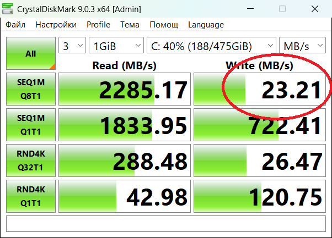
Task: Click the 42.98 read result
Action: click(125, 196)
